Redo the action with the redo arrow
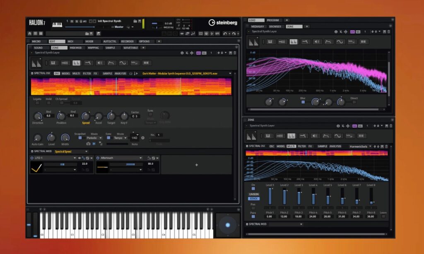Image resolution: width=424 pixels, height=254 pixels. 234,34
